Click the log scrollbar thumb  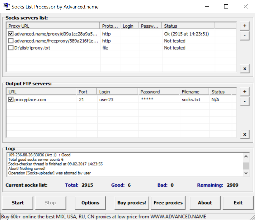coord(246,166)
